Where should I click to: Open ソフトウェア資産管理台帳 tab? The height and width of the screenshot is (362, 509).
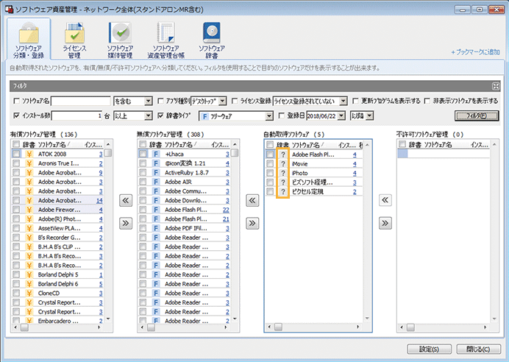coord(166,40)
